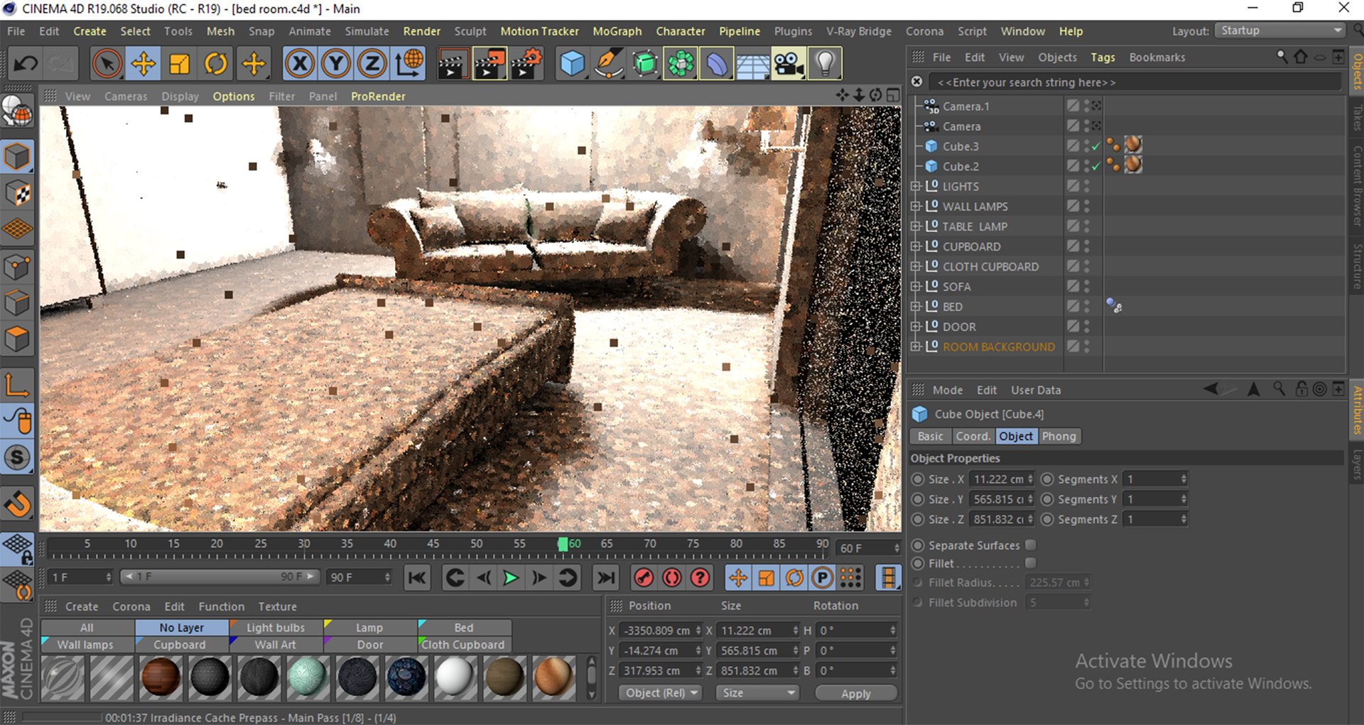Render to Picture Viewer
The width and height of the screenshot is (1364, 725).
point(489,64)
